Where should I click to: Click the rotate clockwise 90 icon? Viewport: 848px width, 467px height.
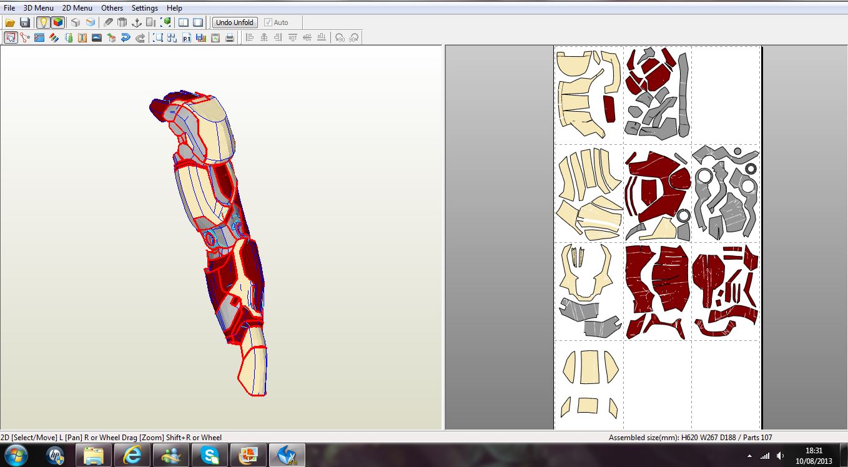point(353,37)
